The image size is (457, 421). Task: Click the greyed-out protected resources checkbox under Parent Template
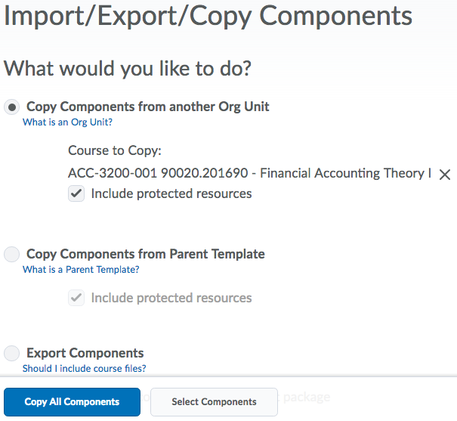coord(76,298)
